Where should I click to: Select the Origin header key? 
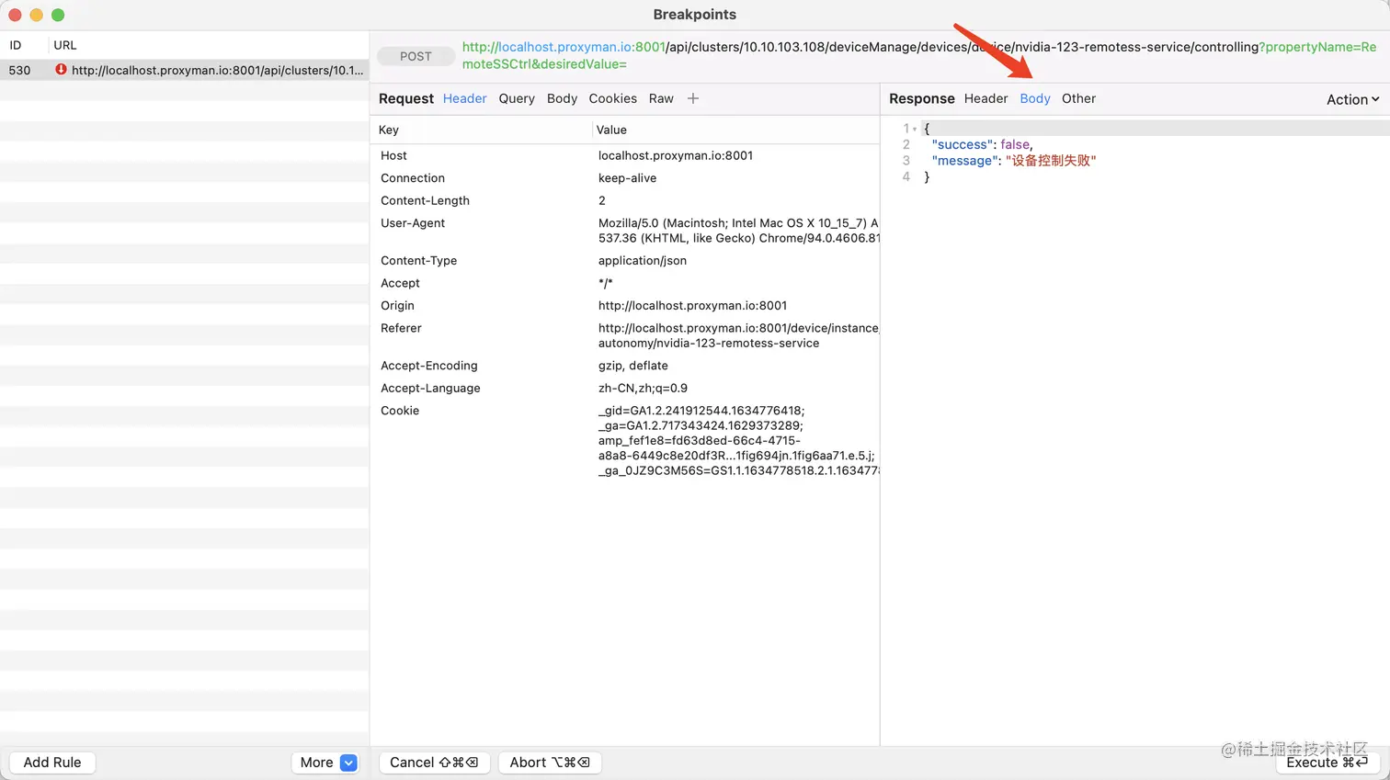coord(397,306)
